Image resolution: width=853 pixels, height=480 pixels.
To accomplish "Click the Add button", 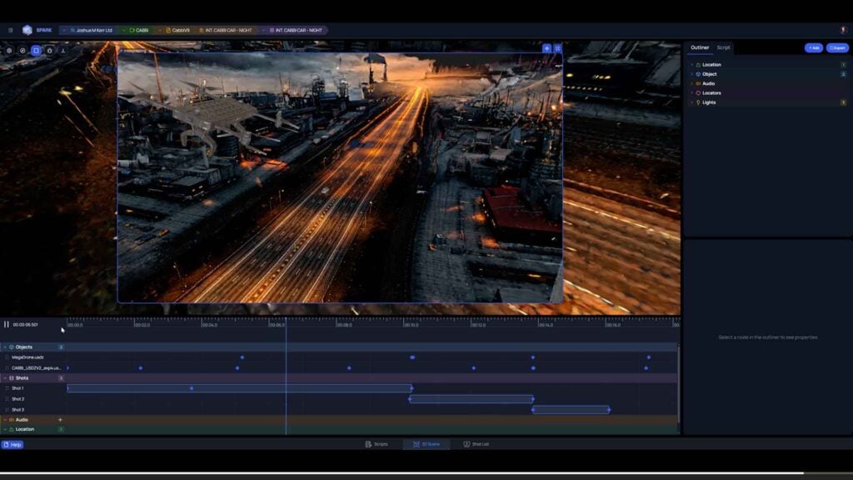I will pos(814,47).
